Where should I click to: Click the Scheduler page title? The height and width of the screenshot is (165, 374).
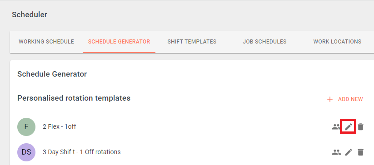tap(30, 15)
